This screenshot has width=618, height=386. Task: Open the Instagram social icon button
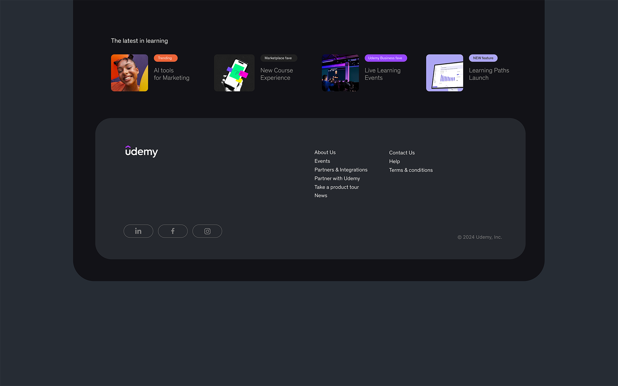point(207,231)
